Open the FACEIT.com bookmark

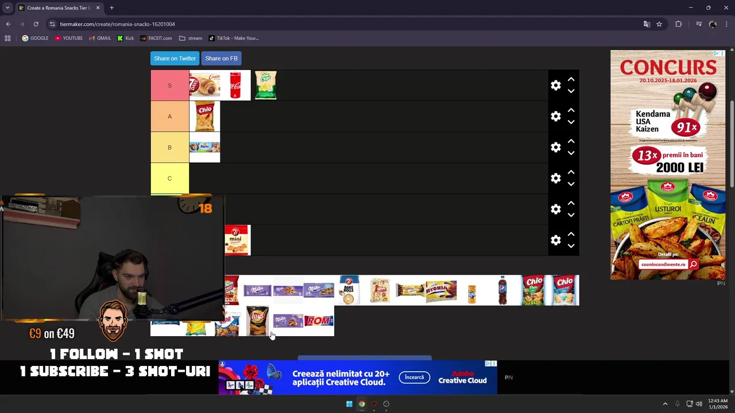pos(156,38)
